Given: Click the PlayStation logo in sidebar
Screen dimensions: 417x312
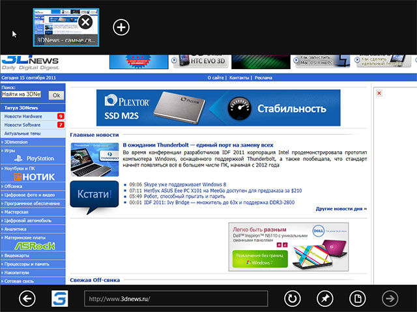Looking at the screenshot, I should point(34,158).
